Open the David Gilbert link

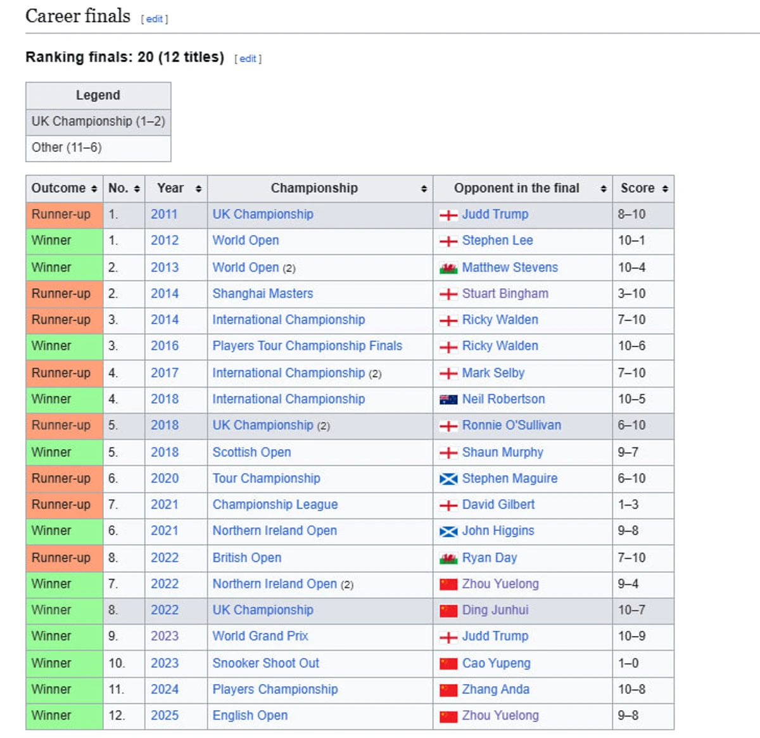(x=498, y=505)
